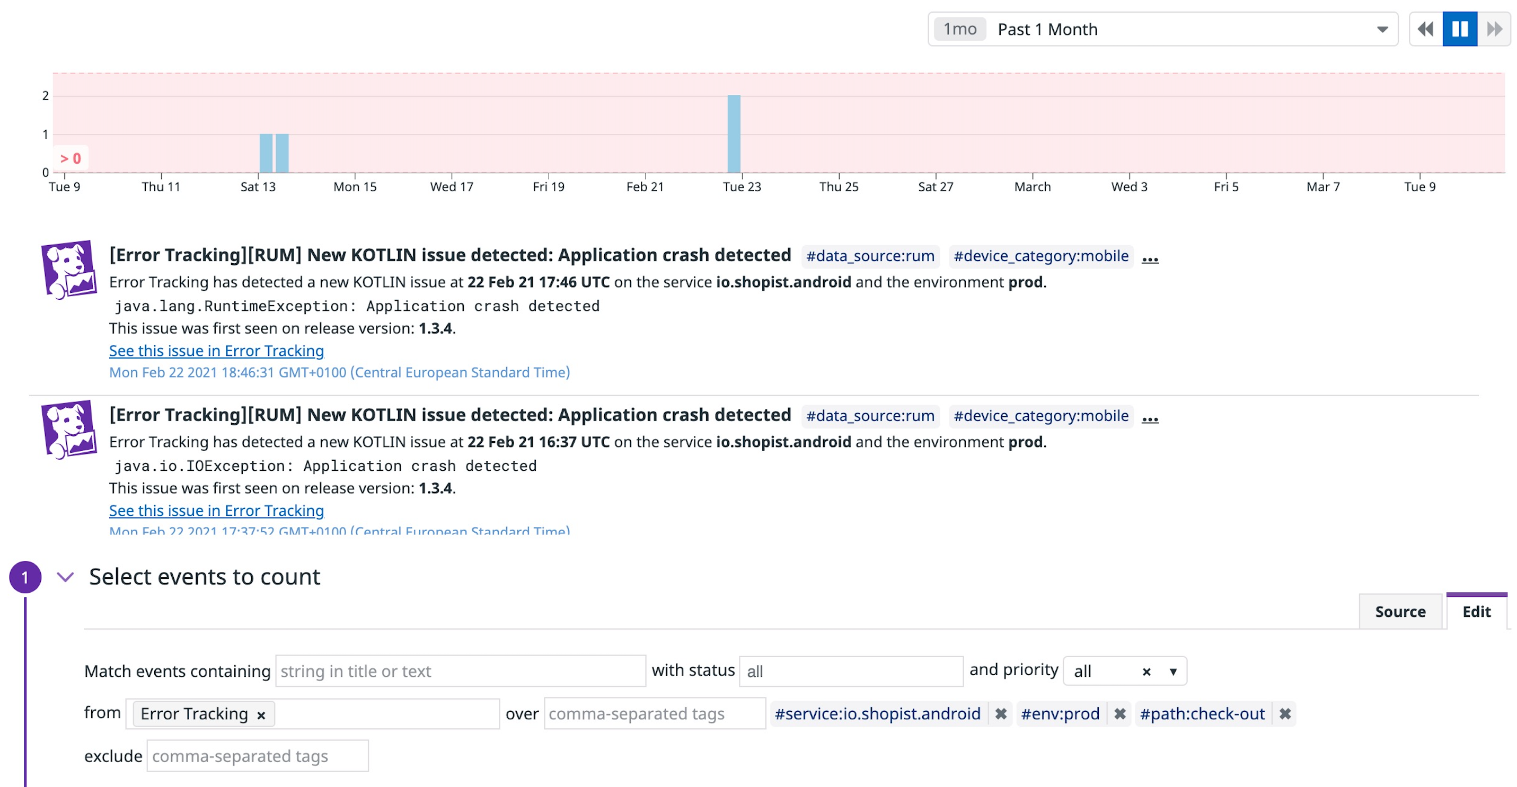Click the Mon Feb 22 2021 18:46:31 timestamp link
This screenshot has height=787, width=1517.
pos(339,372)
